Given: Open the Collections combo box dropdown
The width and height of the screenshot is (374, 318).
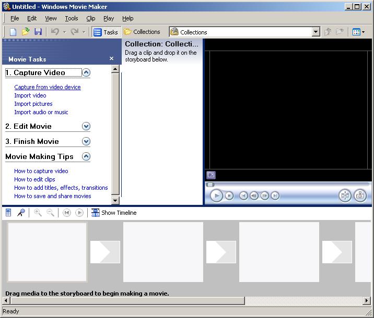Looking at the screenshot, I should [316, 32].
